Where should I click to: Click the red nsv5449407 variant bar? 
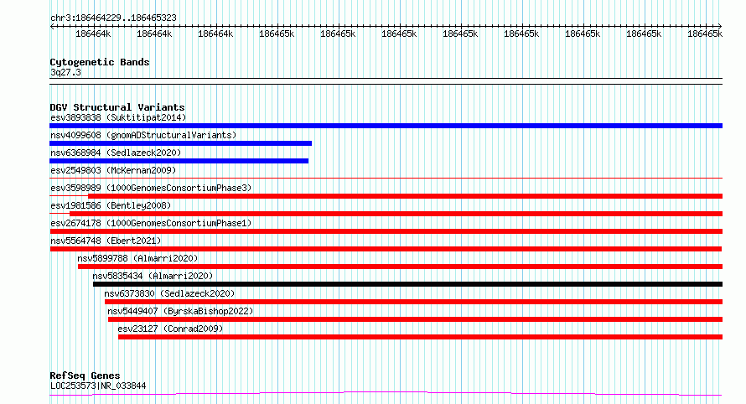416,319
